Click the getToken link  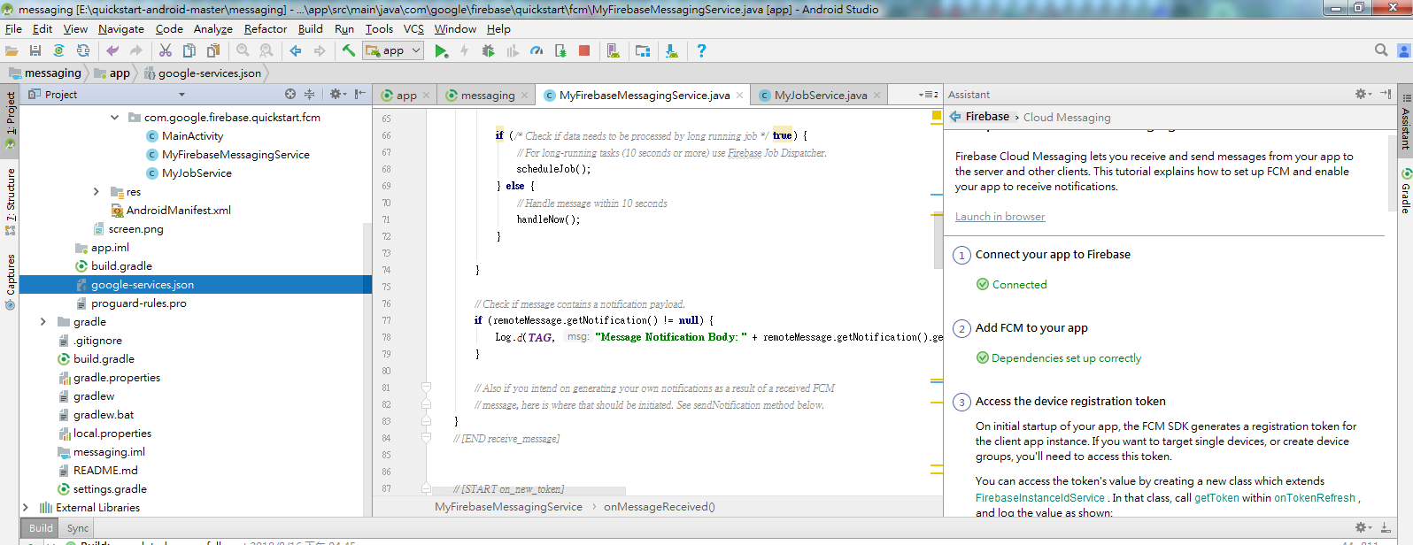(x=1216, y=498)
